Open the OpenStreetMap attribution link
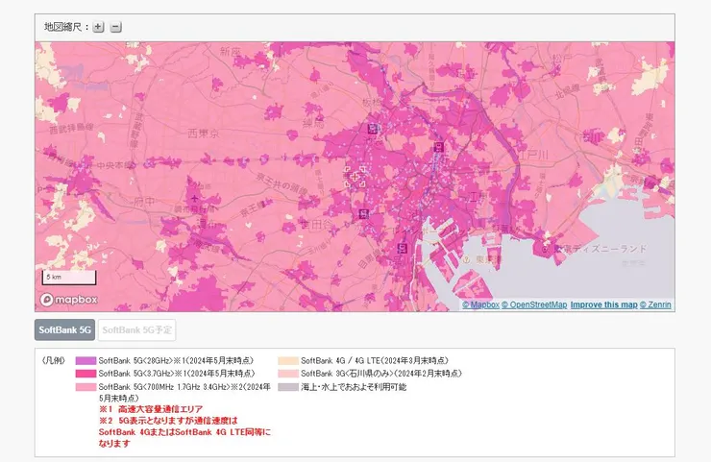Viewport: 711px width, 462px height. pyautogui.click(x=534, y=304)
